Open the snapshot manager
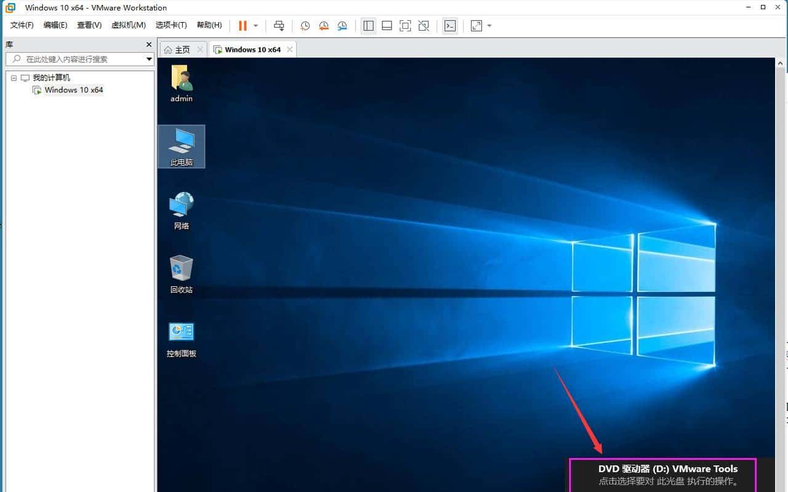The image size is (788, 492). [342, 25]
